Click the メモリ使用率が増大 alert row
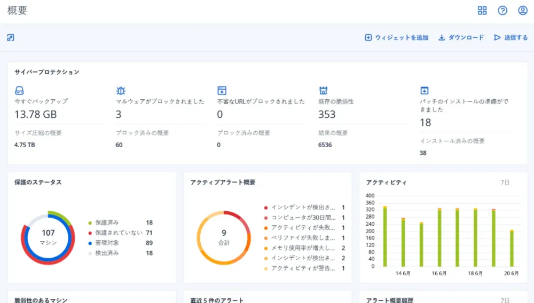Viewport: 534px width, 303px height. point(304,248)
